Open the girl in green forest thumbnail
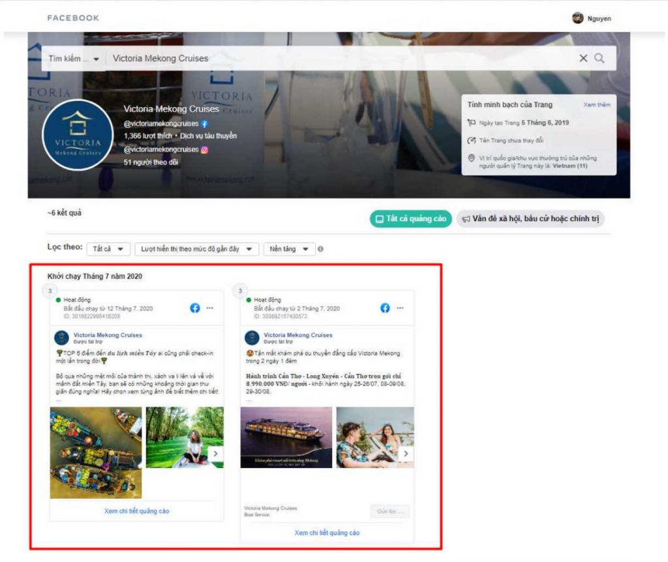 tap(185, 437)
